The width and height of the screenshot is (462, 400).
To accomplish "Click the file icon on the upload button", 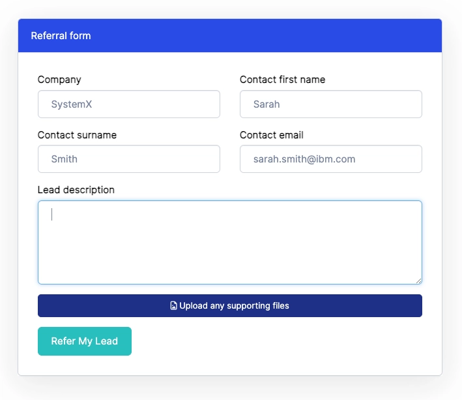I will point(173,305).
